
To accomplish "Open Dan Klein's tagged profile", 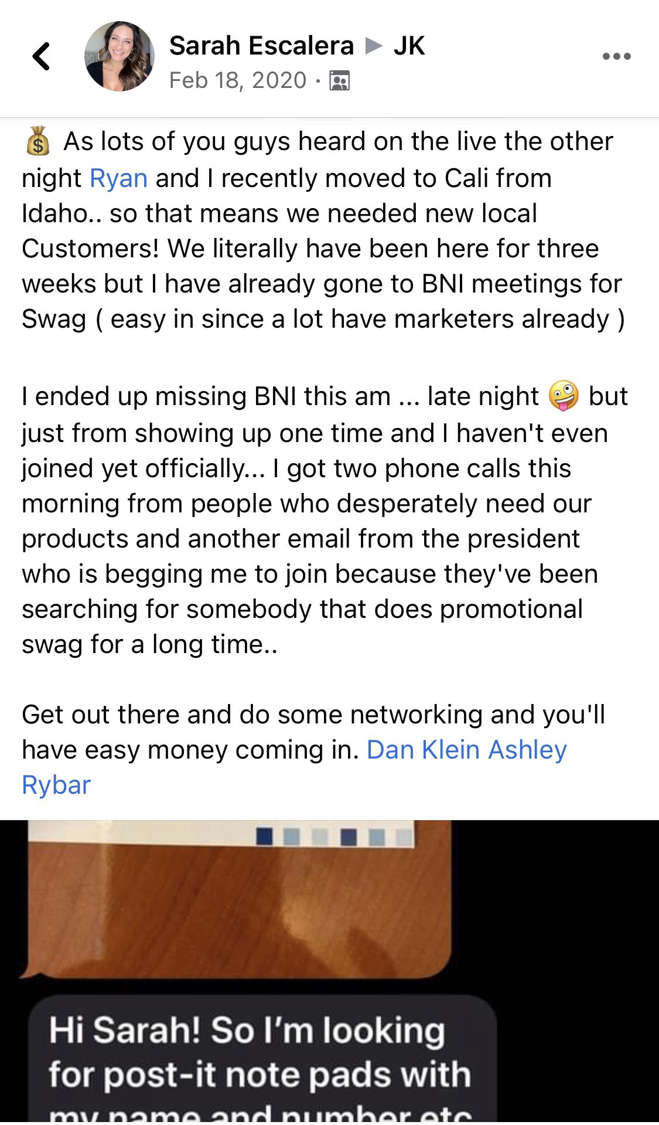I will [x=424, y=750].
